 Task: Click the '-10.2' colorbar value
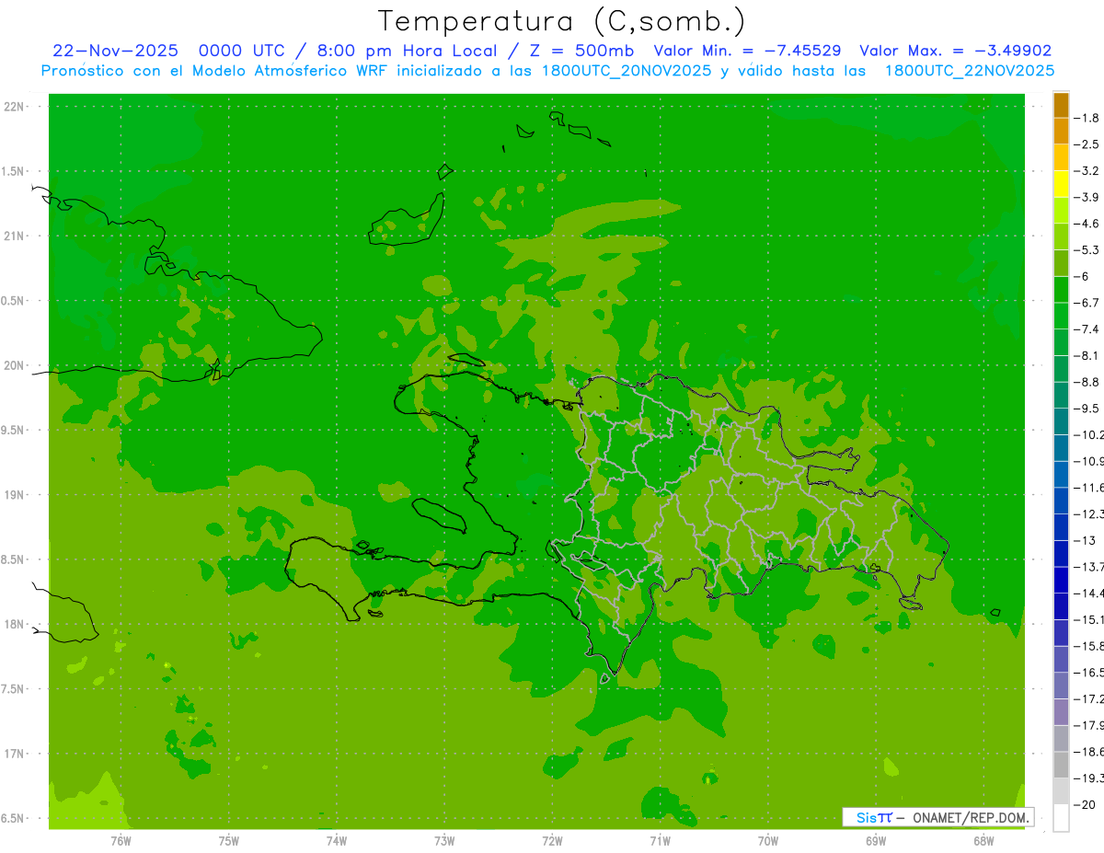click(1088, 435)
